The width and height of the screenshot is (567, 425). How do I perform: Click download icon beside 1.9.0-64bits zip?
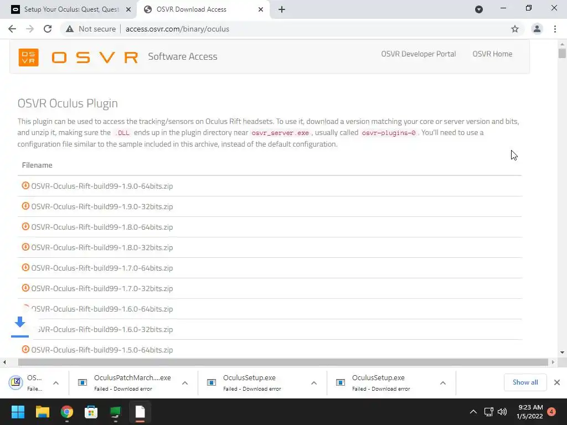click(x=25, y=185)
